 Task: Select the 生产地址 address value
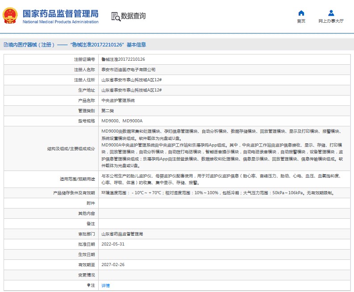point(131,90)
